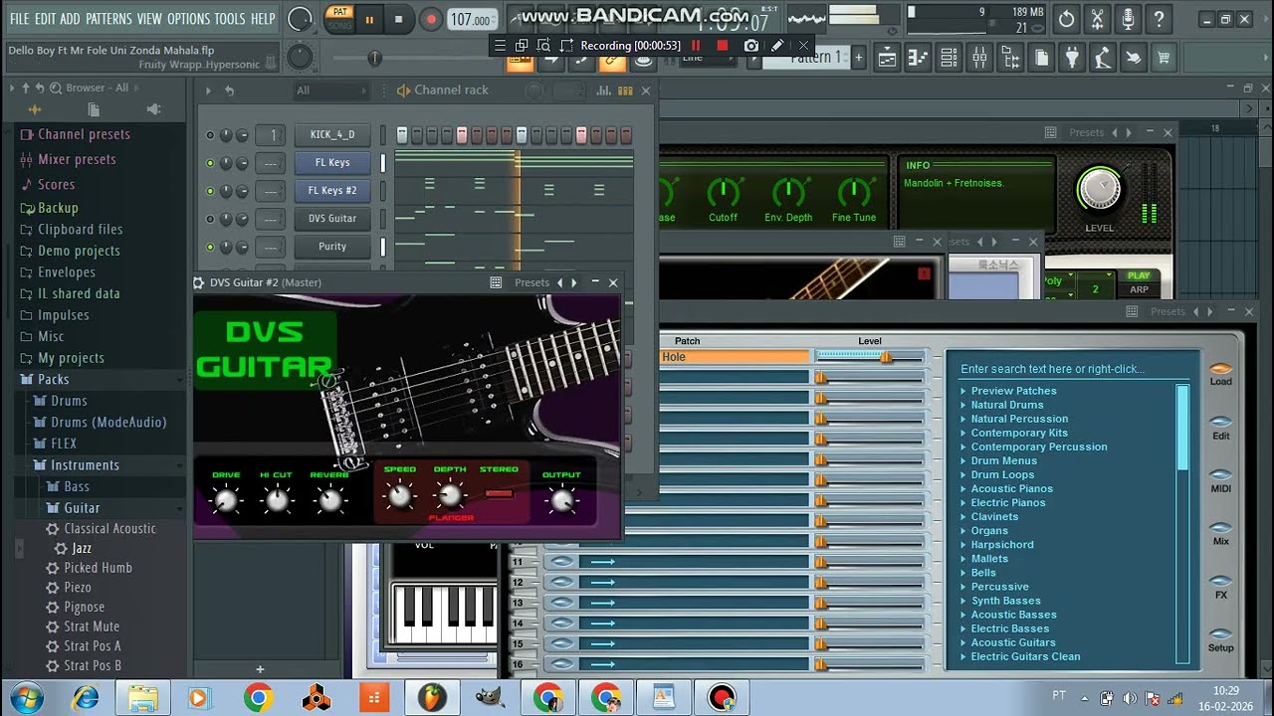Open the Bandicam pencil drawing tool
The image size is (1274, 716).
[777, 45]
